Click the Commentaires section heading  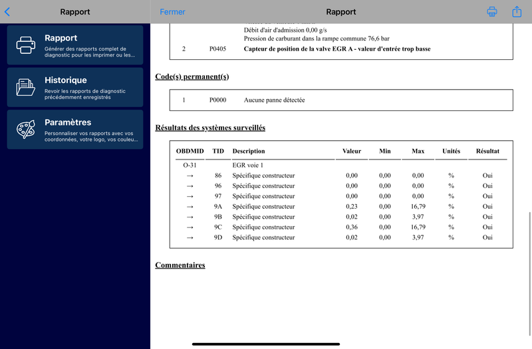pos(180,265)
